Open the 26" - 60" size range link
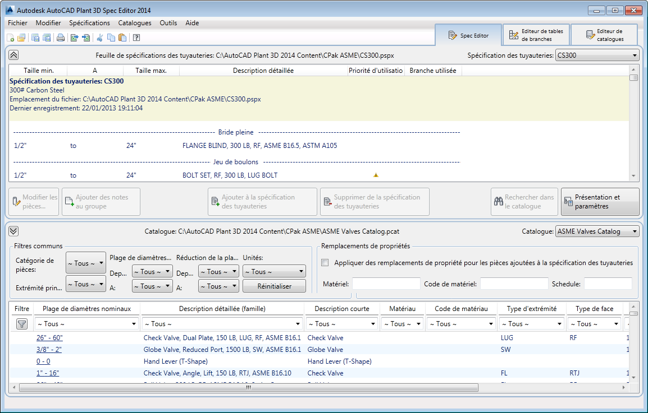The image size is (648, 413). 49,338
